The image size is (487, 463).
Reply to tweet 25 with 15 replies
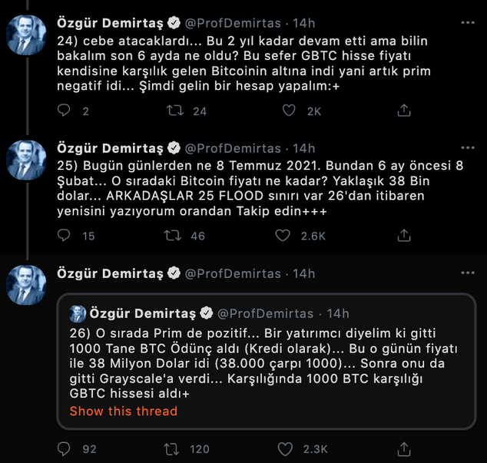click(64, 236)
